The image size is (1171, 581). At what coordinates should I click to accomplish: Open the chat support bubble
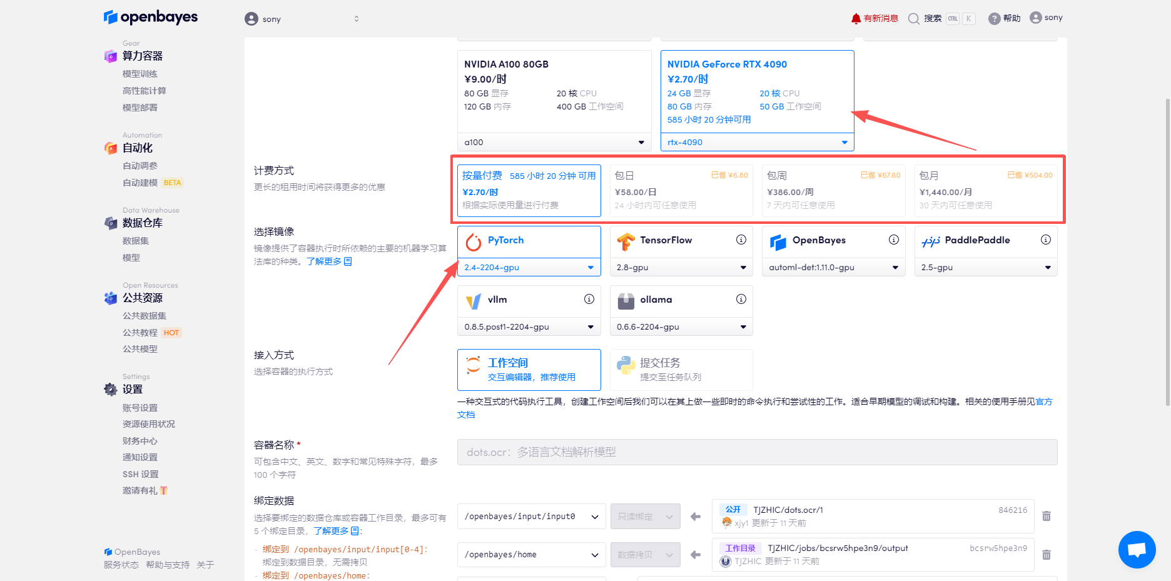tap(1137, 550)
